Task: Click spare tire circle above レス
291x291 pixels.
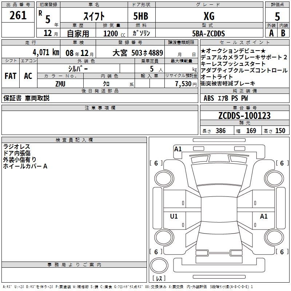Action: (159, 266)
